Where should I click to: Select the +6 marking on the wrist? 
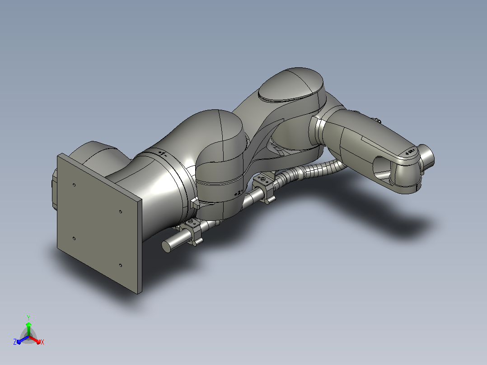coord(410,152)
